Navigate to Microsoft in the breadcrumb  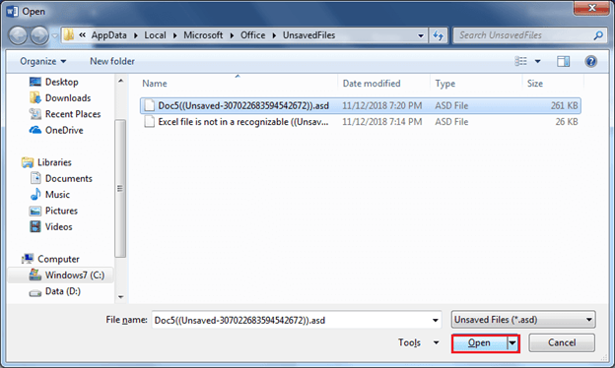pyautogui.click(x=203, y=35)
